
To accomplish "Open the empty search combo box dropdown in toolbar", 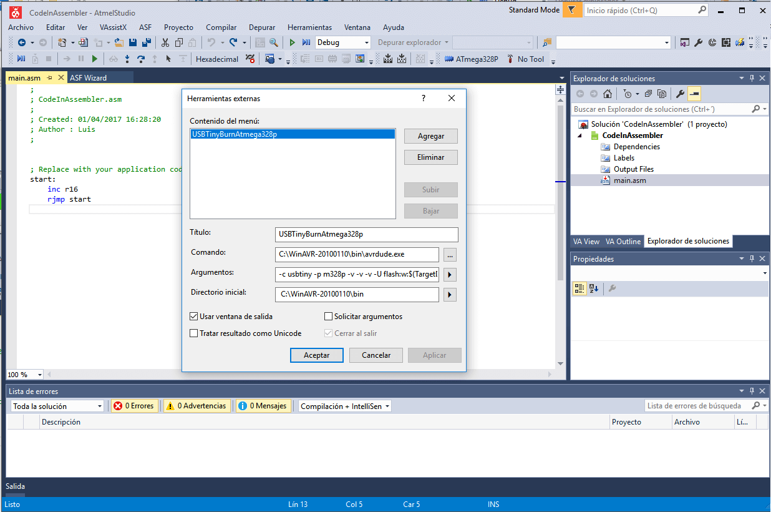I will 667,42.
